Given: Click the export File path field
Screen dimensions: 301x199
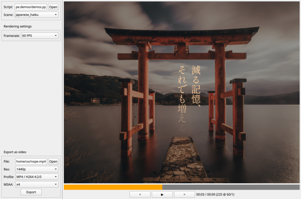Looking at the screenshot, I should click(31, 161).
